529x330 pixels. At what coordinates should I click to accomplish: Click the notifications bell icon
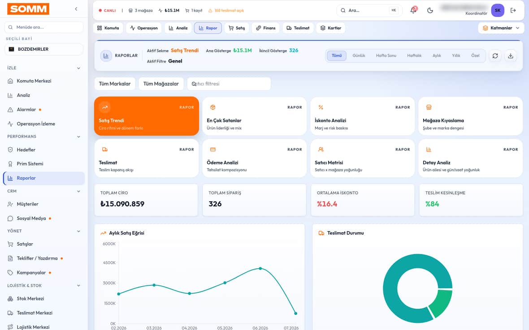pyautogui.click(x=413, y=10)
